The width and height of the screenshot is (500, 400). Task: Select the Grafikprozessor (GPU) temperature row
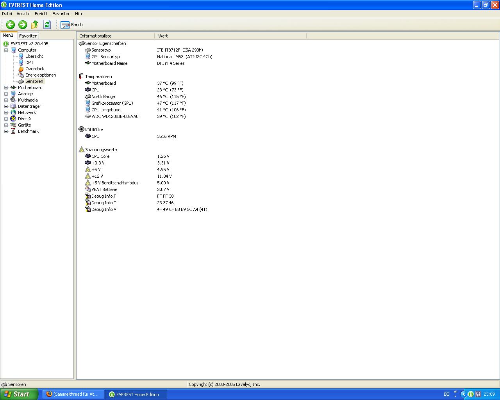pyautogui.click(x=135, y=103)
